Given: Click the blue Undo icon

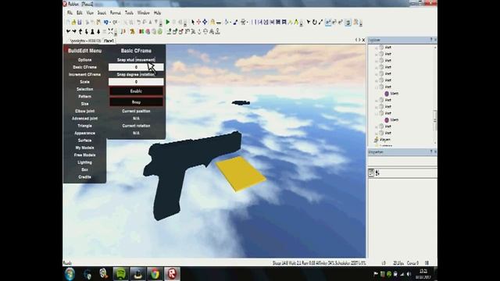Looking at the screenshot, I should click(105, 22).
